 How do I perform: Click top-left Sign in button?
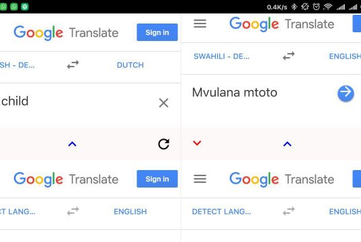[x=157, y=32]
